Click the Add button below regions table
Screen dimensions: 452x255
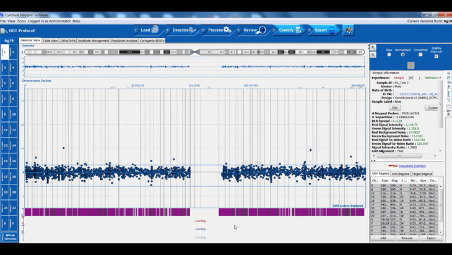tap(383, 238)
